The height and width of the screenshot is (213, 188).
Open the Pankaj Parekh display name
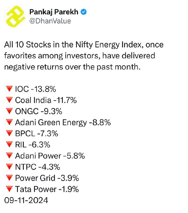tap(54, 12)
